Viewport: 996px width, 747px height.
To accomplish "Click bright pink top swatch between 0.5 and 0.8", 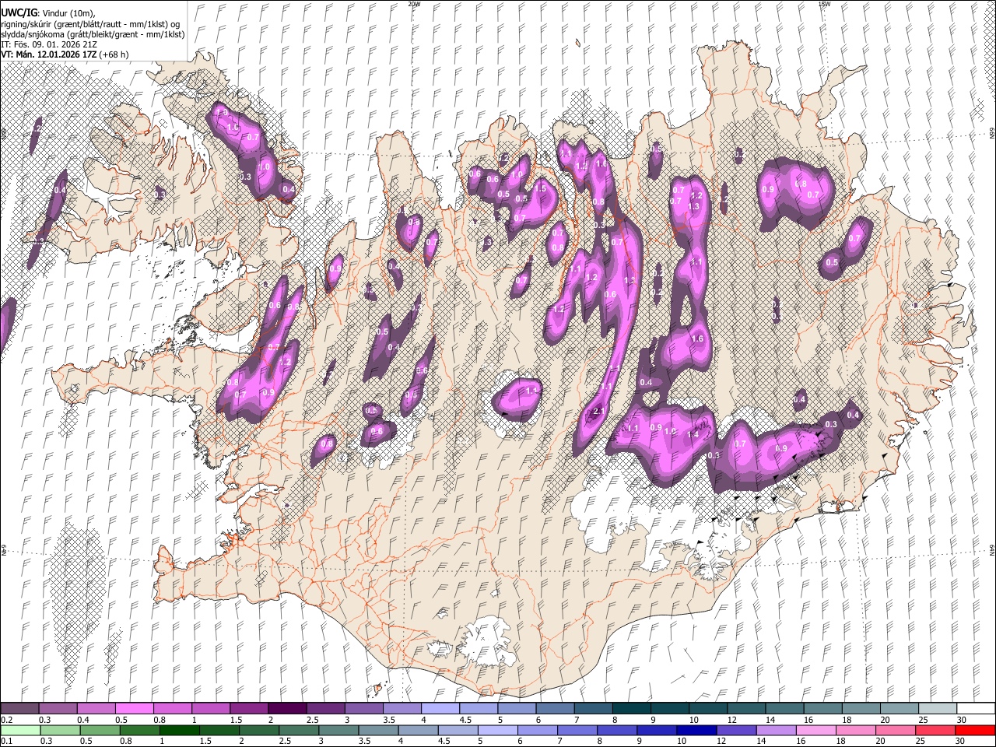I will [135, 708].
